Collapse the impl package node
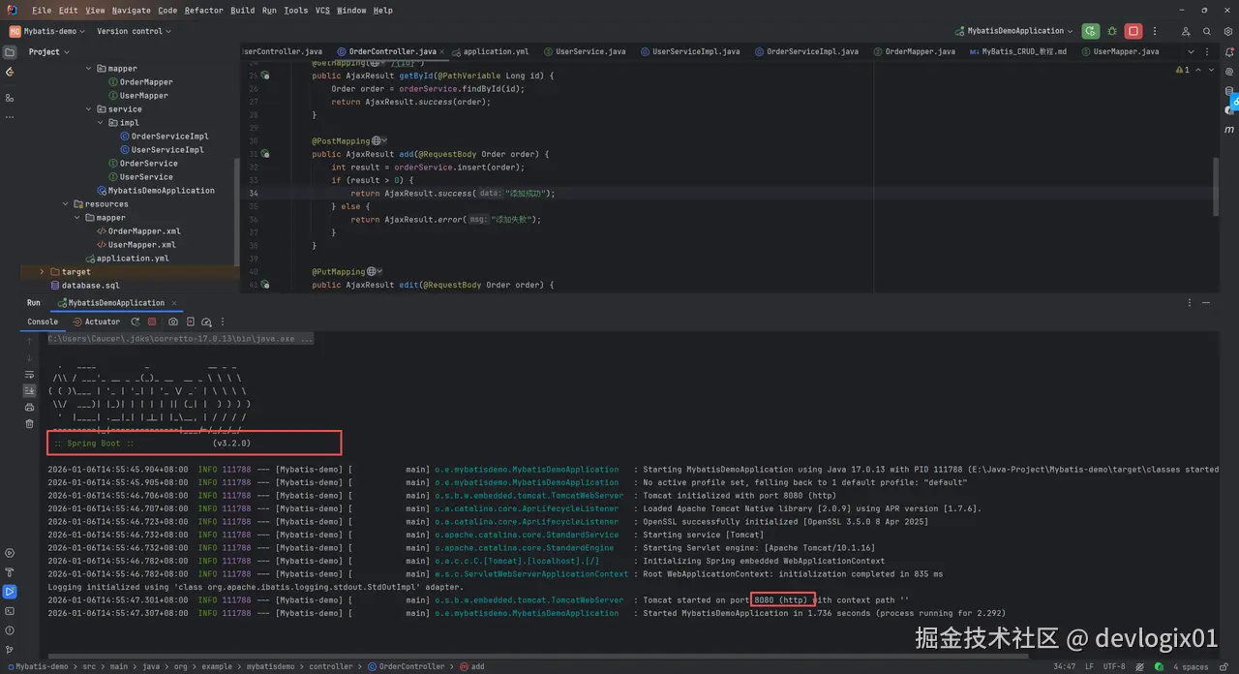Image resolution: width=1239 pixels, height=674 pixels. 100,123
